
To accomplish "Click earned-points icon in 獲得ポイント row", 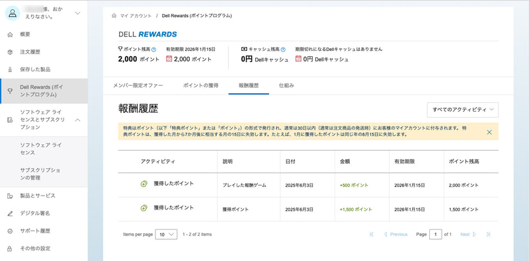I will point(144,208).
